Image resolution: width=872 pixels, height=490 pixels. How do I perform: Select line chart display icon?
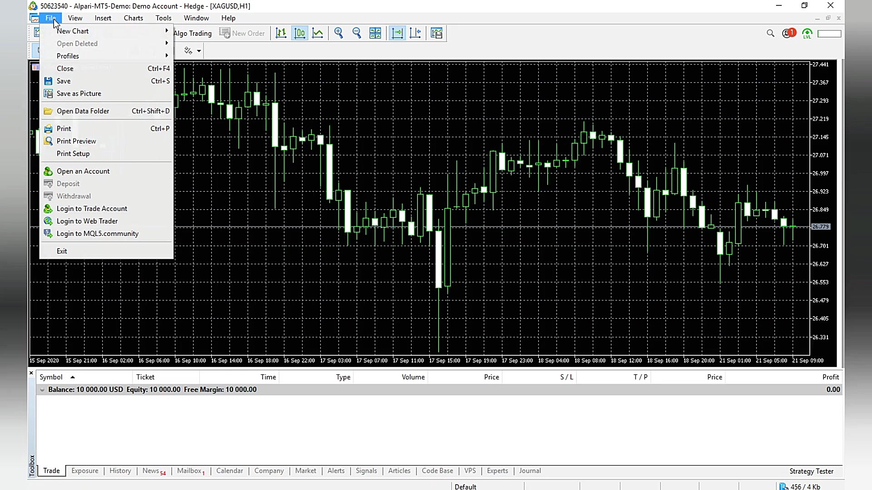point(318,33)
